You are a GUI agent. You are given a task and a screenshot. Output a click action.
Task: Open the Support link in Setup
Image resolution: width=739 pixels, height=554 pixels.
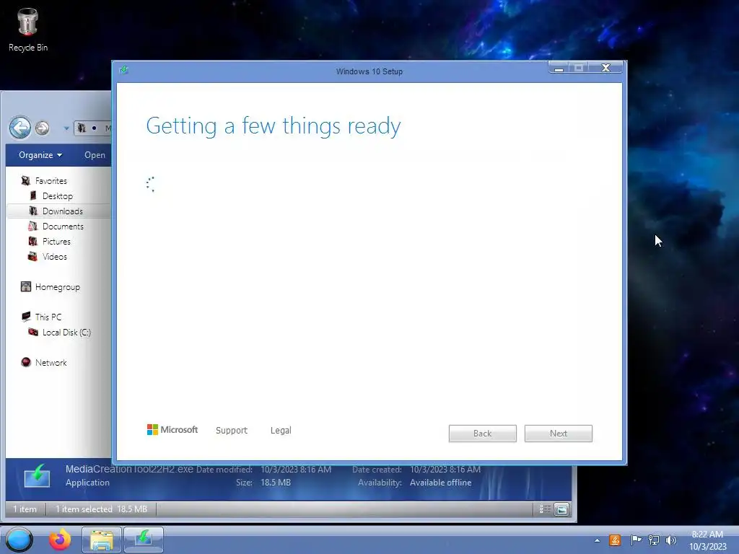click(x=232, y=430)
